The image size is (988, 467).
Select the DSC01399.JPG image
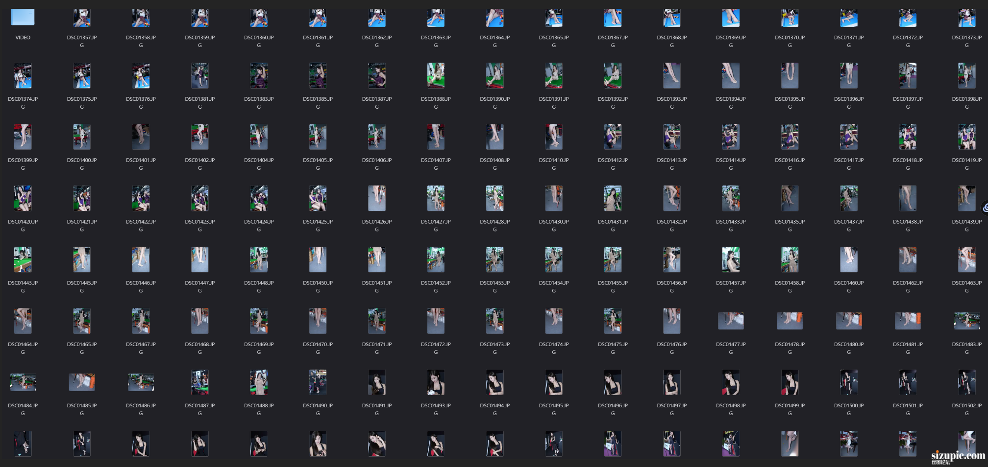click(23, 137)
